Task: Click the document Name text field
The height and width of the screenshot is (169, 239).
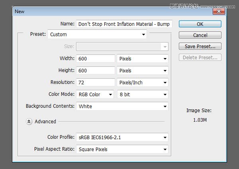Action: click(x=124, y=24)
